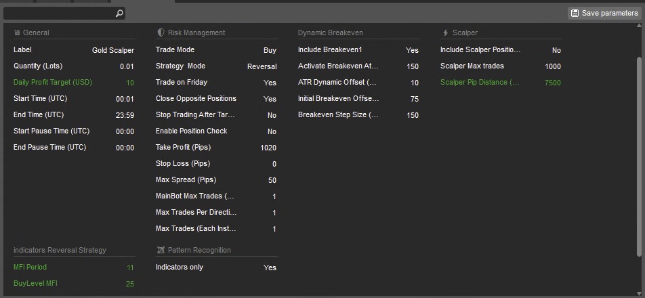645x298 pixels.
Task: Click the Scalper Pip Distance label
Action: (x=480, y=82)
